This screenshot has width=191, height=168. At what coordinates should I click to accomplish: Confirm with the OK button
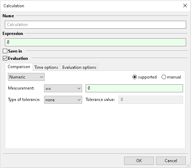click(x=139, y=161)
